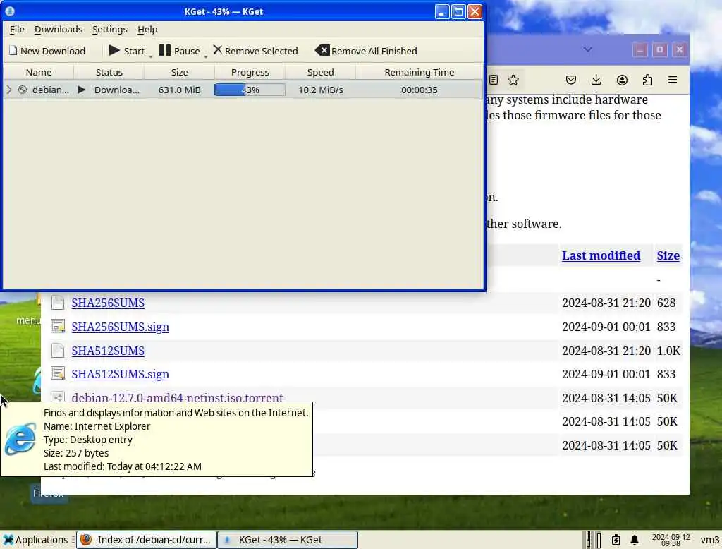Viewport: 722px width, 549px height.
Task: Open the Firefox extensions puzzle icon
Action: point(647,80)
